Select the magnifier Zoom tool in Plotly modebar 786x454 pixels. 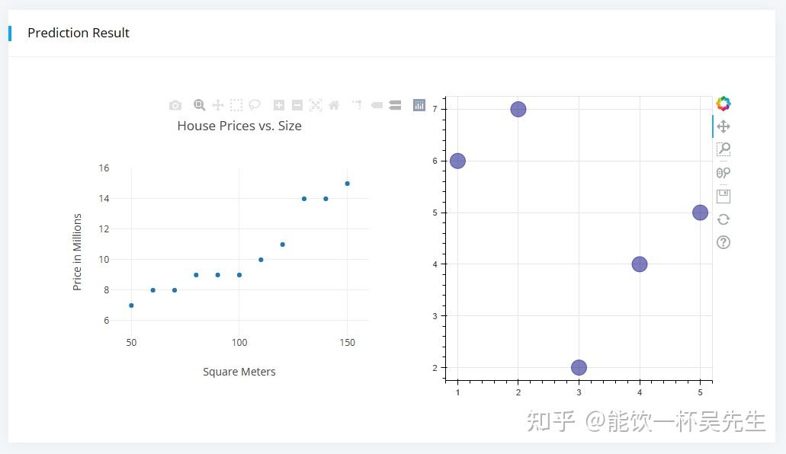click(x=199, y=105)
